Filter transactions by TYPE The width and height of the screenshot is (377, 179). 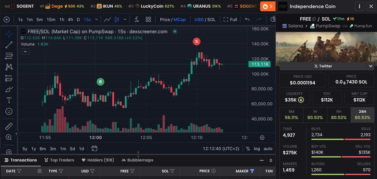[x=61, y=171]
